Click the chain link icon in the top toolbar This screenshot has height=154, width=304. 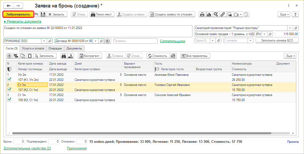click(222, 14)
